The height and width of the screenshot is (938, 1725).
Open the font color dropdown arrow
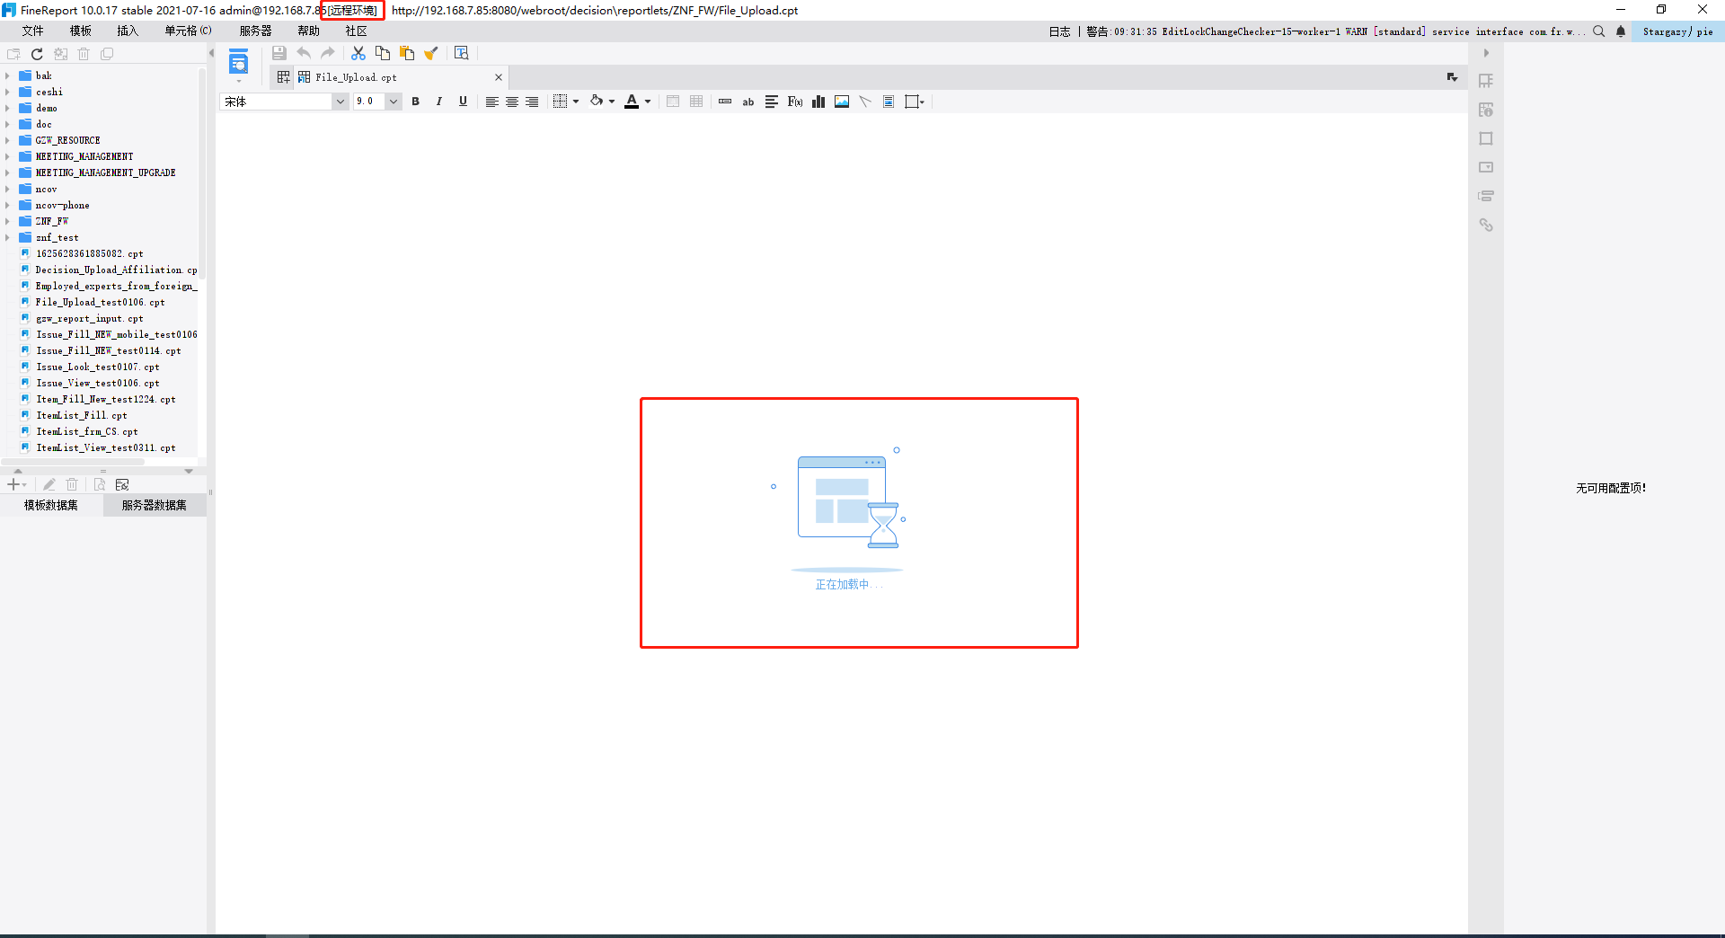(648, 102)
